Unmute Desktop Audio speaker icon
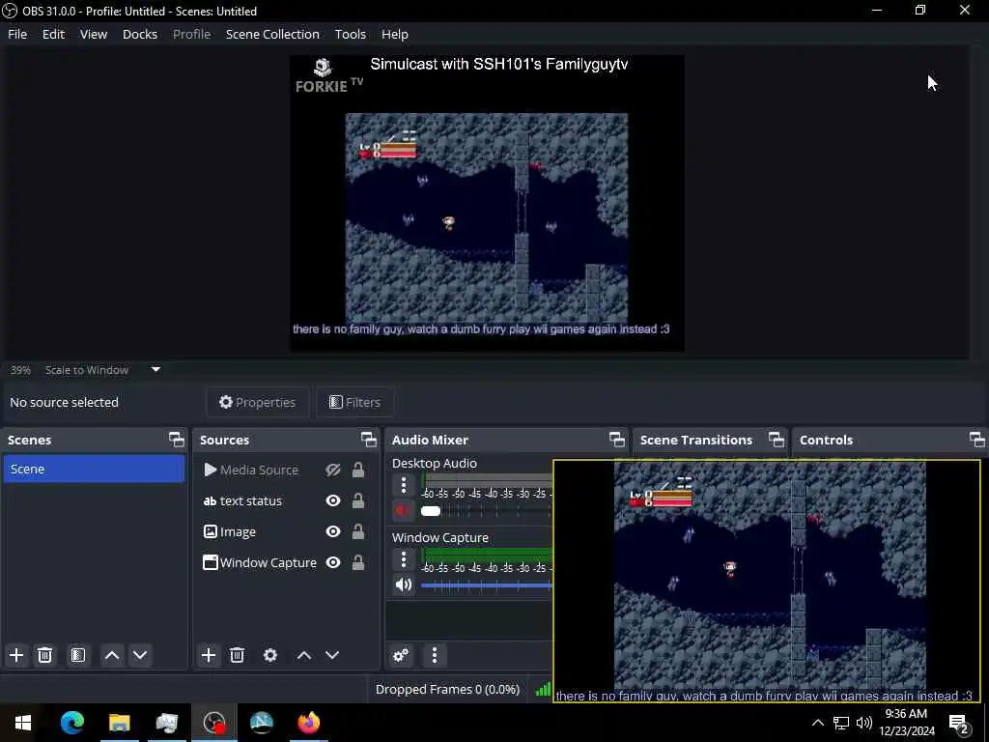The width and height of the screenshot is (989, 742). click(x=403, y=510)
